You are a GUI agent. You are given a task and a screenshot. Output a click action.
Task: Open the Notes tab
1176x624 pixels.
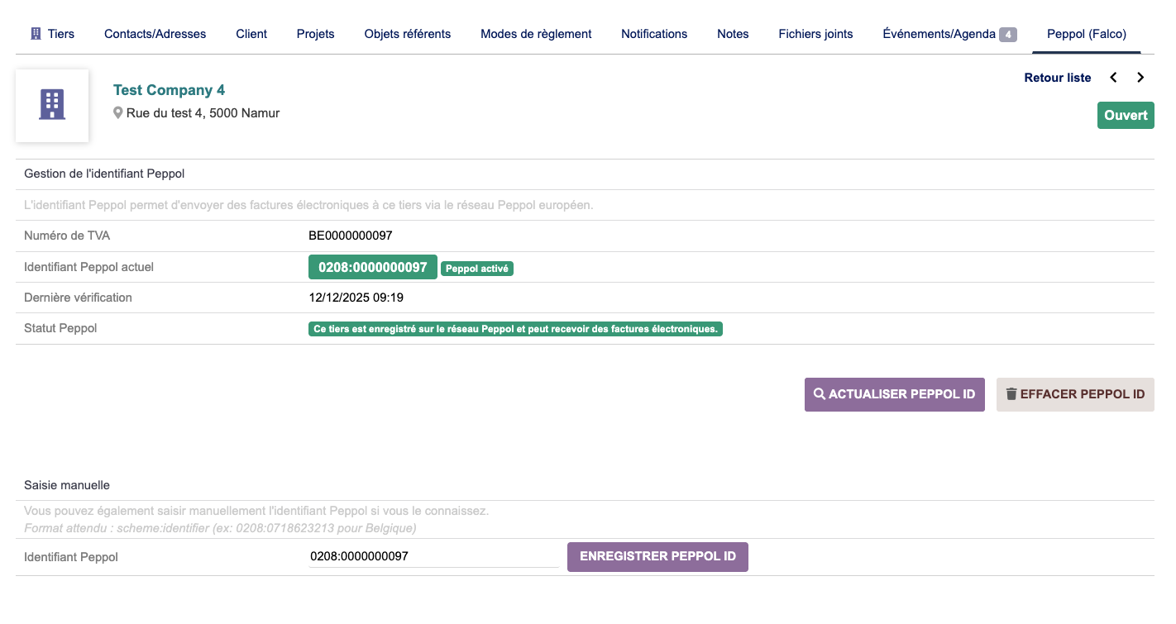tap(733, 34)
